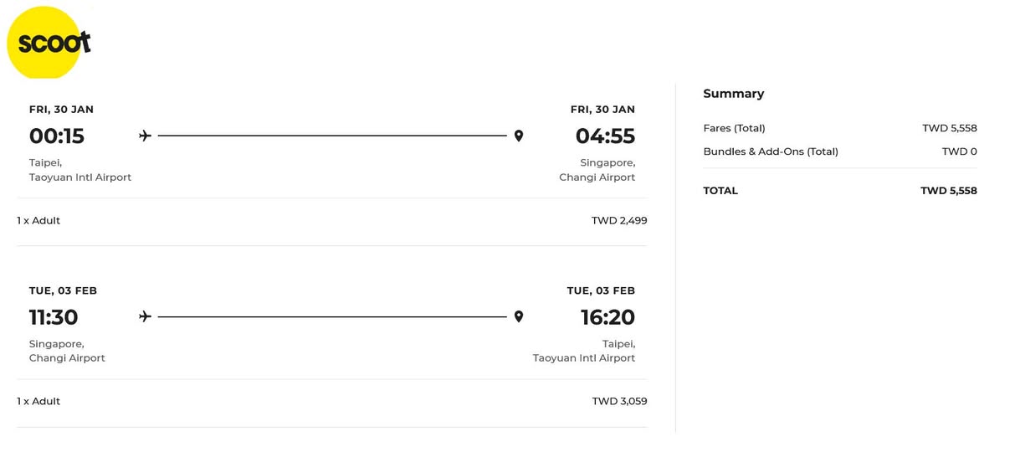Click the TWD 3,059 return fare
The image size is (1015, 452).
(619, 402)
